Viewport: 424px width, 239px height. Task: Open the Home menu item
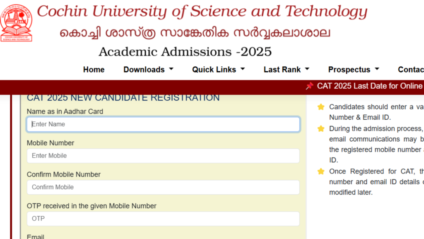(94, 70)
